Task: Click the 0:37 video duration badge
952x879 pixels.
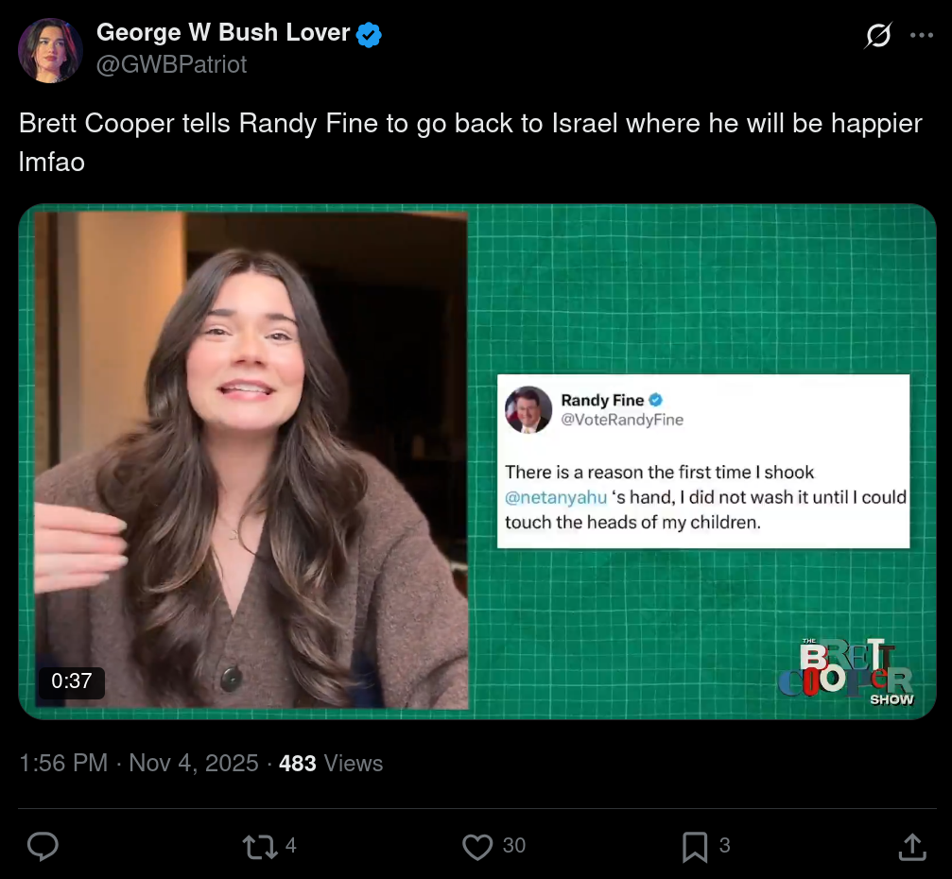Action: (x=72, y=681)
